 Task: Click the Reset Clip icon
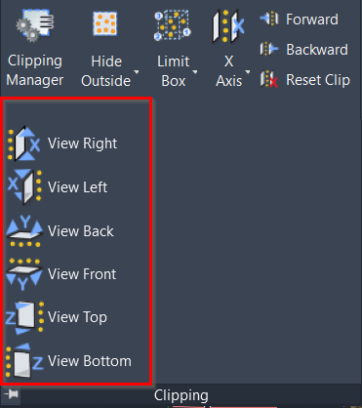[269, 79]
